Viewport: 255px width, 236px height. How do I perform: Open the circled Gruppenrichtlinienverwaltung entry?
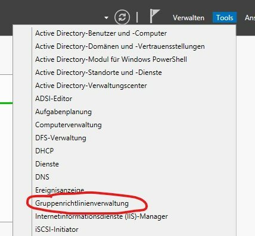(82, 203)
